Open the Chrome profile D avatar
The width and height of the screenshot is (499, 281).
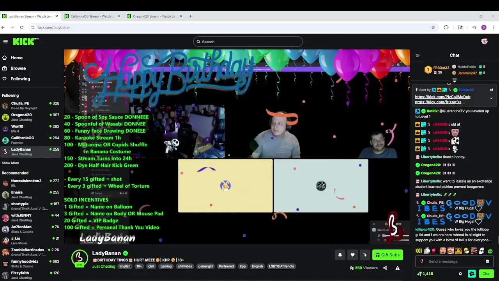484,27
